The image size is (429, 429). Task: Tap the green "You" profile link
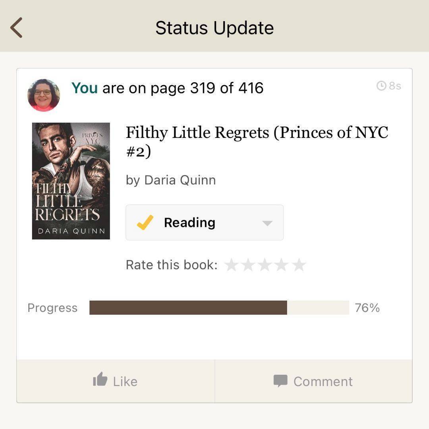[x=84, y=88]
